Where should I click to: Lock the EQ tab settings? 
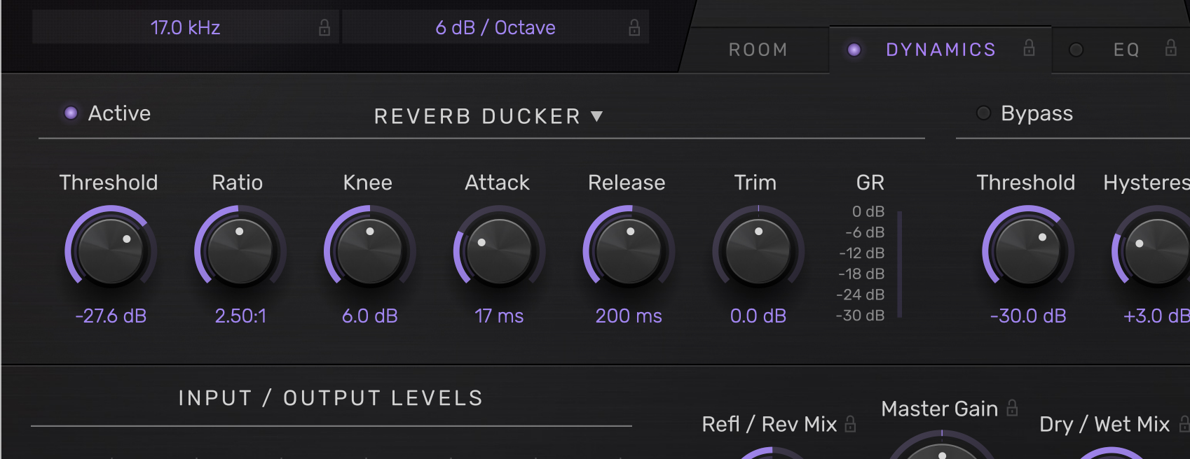coord(1170,48)
